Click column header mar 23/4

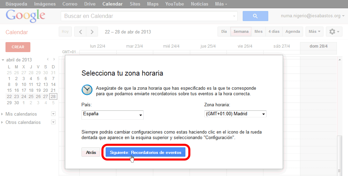click(135, 46)
